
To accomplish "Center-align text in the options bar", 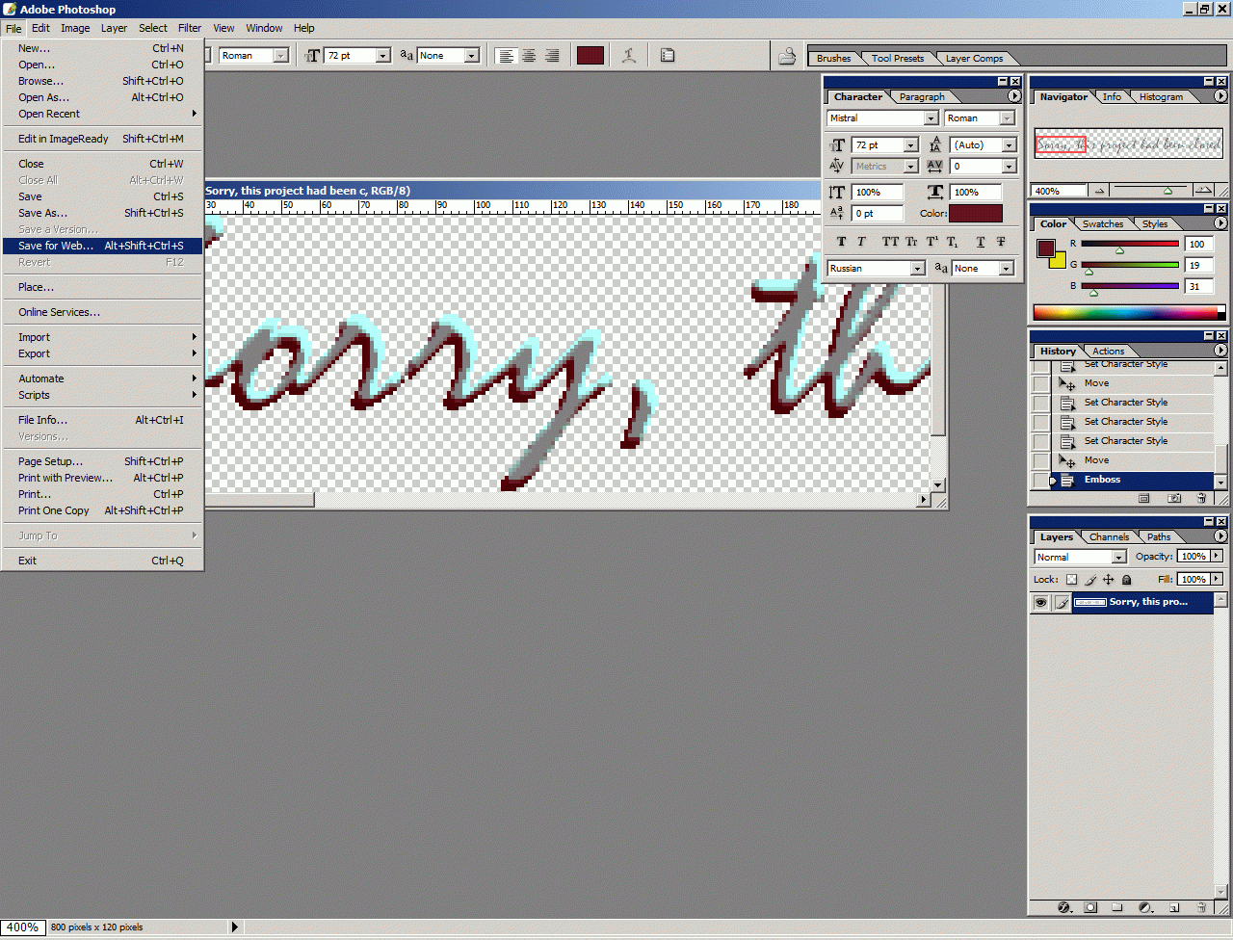I will click(x=529, y=56).
